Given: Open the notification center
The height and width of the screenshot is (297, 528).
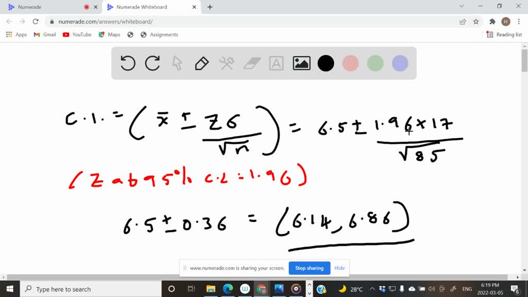Looking at the screenshot, I should click(x=515, y=289).
